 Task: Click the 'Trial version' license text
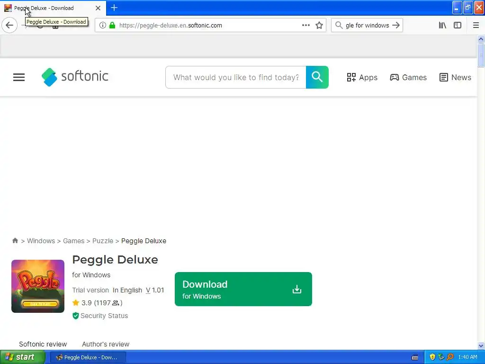(x=90, y=291)
